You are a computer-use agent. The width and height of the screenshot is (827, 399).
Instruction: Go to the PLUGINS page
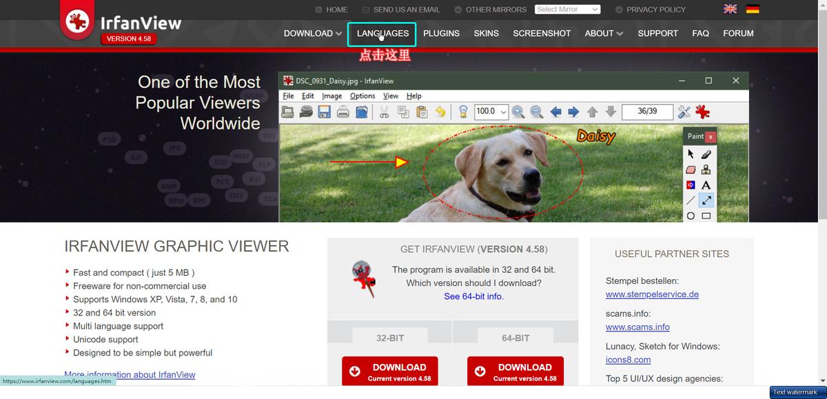click(x=441, y=33)
